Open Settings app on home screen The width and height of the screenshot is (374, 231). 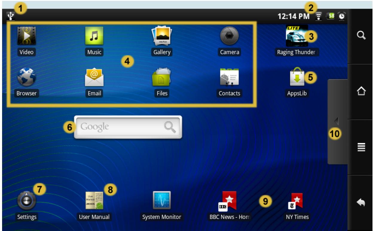pyautogui.click(x=27, y=200)
